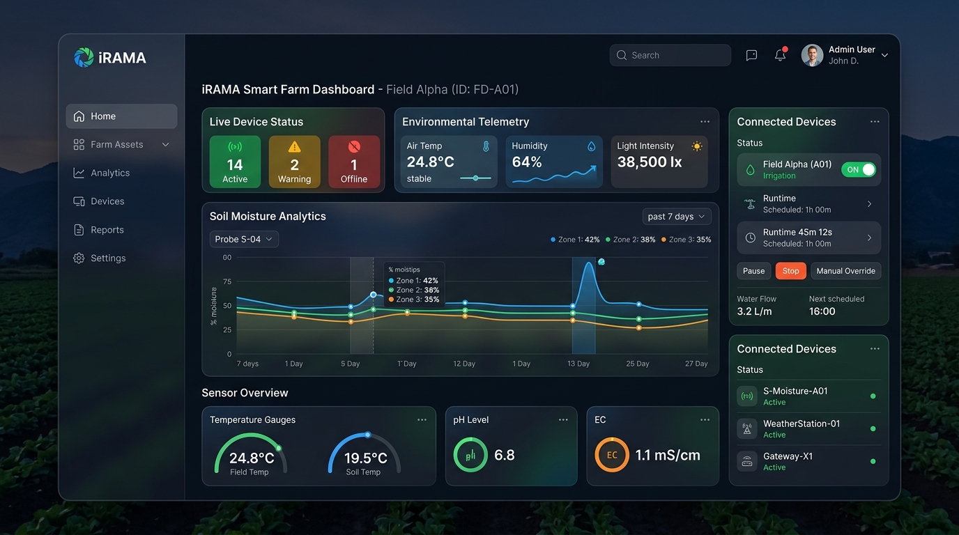Click the Manual Override button
The height and width of the screenshot is (535, 959).
(x=846, y=271)
